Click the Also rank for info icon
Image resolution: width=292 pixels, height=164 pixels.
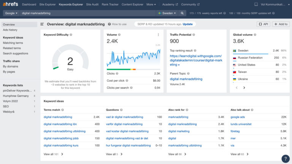tap(187, 110)
